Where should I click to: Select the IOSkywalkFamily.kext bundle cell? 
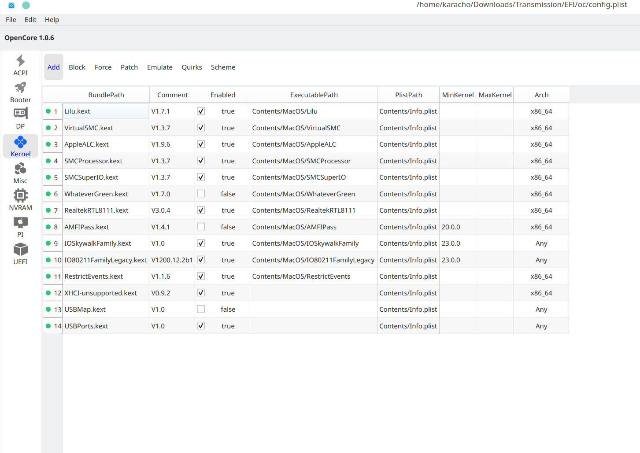click(x=106, y=243)
